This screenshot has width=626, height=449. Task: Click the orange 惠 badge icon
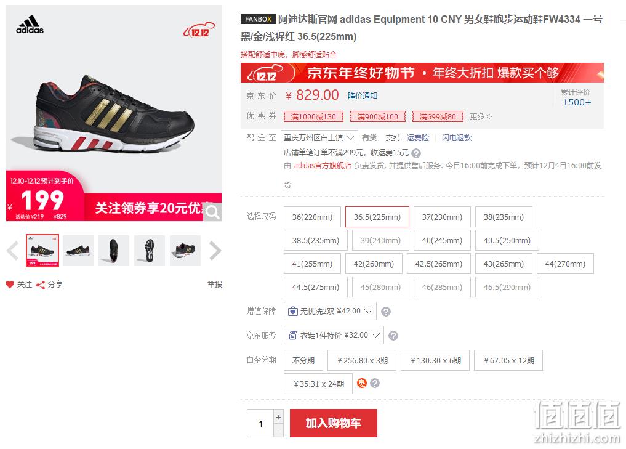[362, 384]
